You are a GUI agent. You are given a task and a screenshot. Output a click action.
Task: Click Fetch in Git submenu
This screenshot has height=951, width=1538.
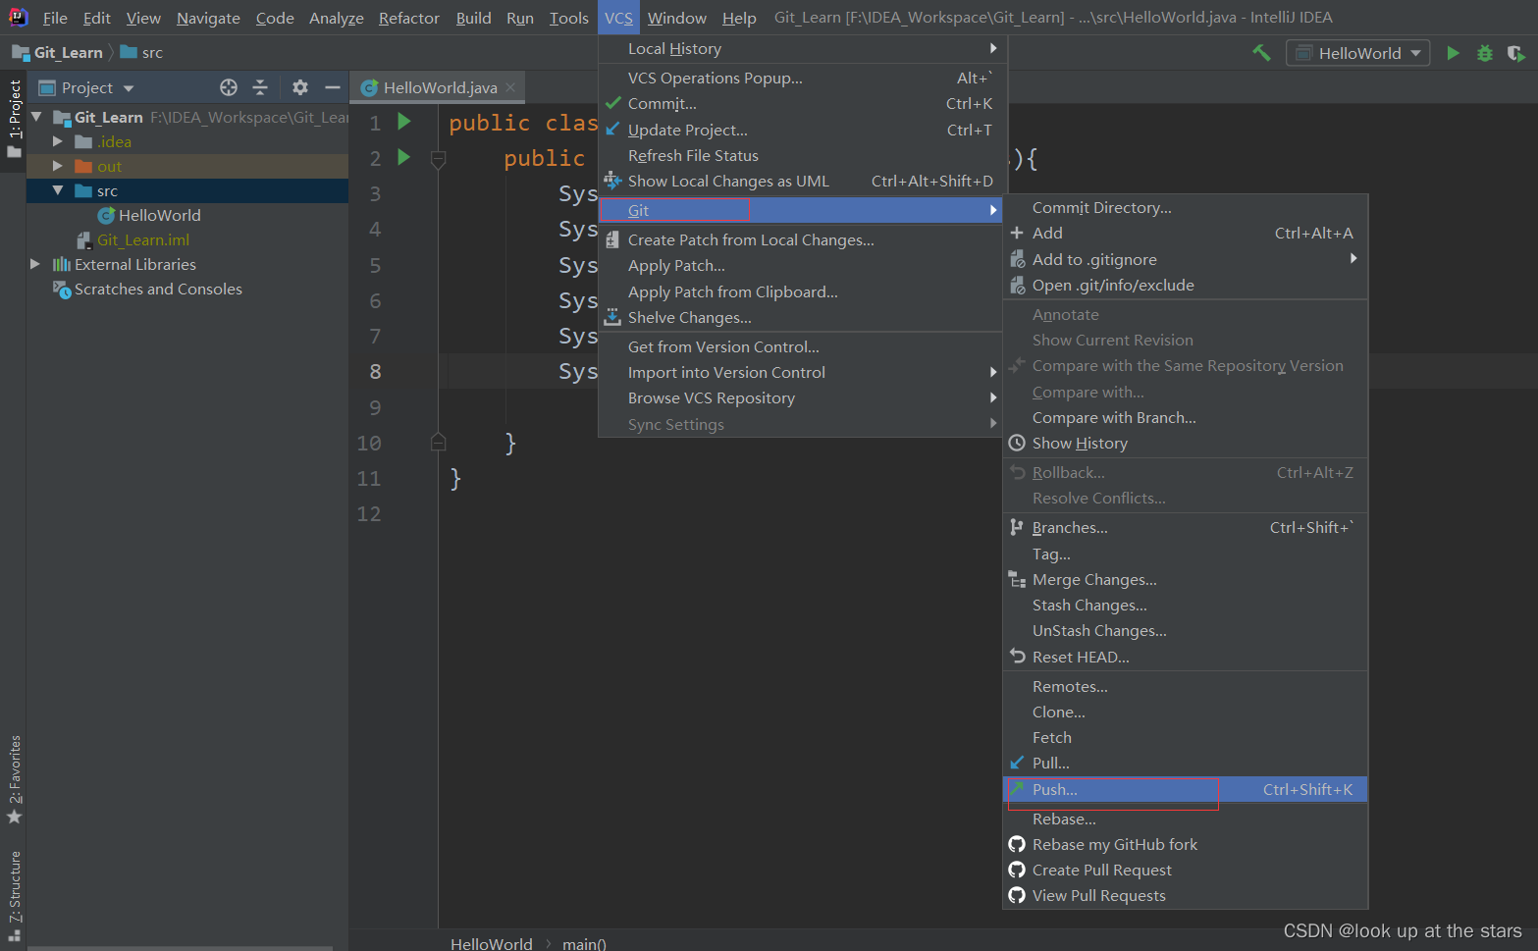pyautogui.click(x=1185, y=737)
